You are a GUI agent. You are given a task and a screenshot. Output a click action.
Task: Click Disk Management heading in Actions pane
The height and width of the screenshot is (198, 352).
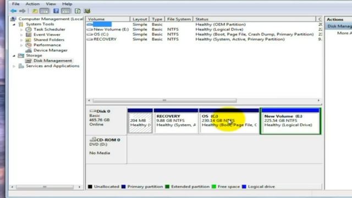339,26
